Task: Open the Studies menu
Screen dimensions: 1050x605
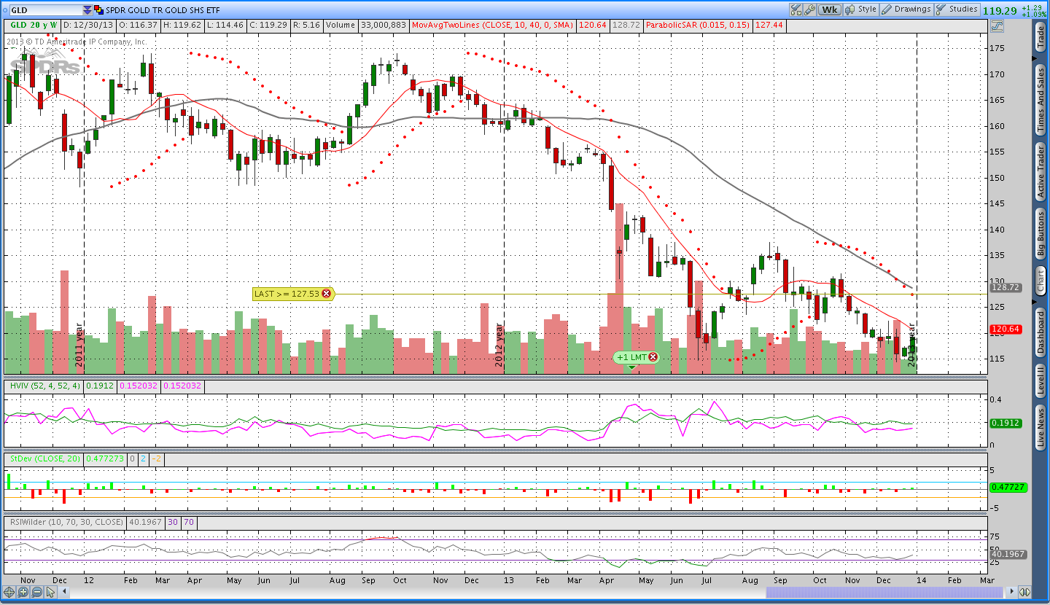Action: (x=957, y=9)
